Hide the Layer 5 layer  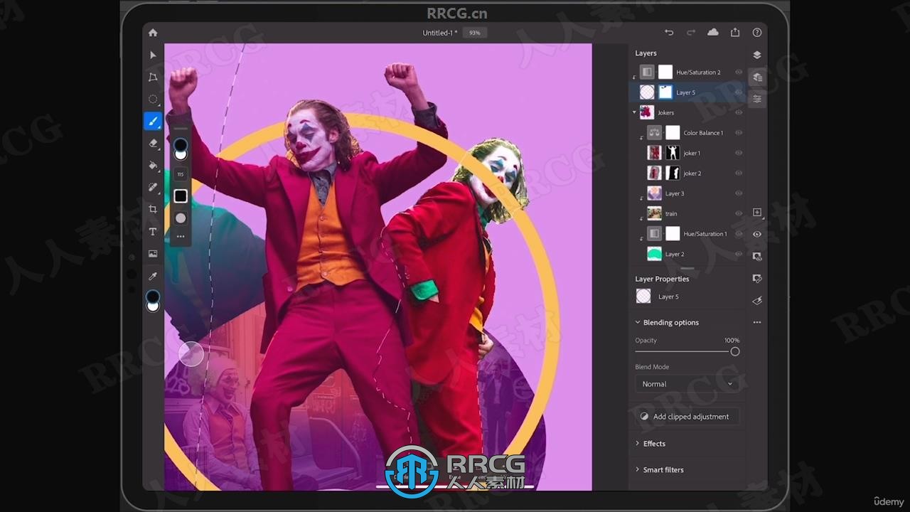pyautogui.click(x=739, y=92)
